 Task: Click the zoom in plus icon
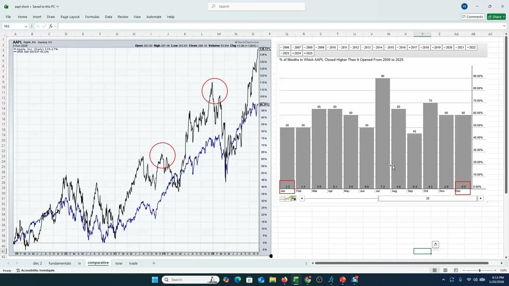click(x=495, y=271)
